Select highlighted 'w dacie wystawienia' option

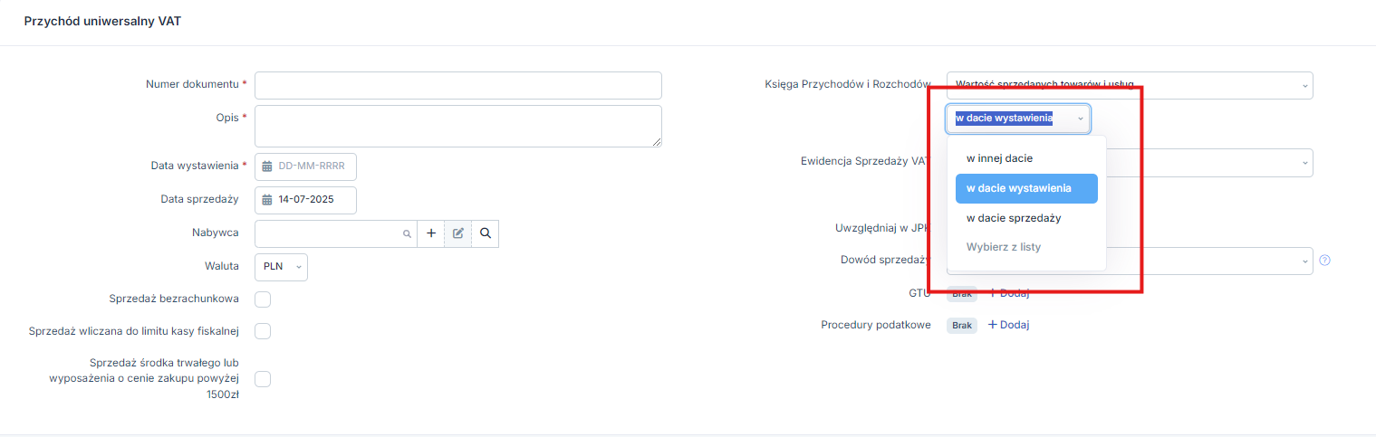point(1026,188)
